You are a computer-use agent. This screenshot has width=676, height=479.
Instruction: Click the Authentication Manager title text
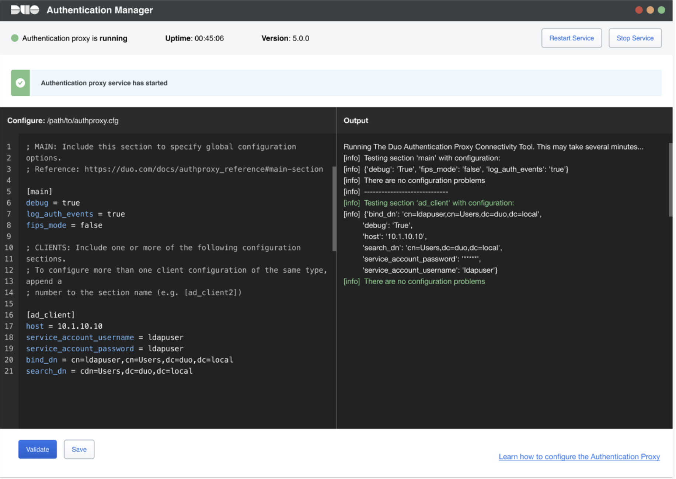coord(100,10)
